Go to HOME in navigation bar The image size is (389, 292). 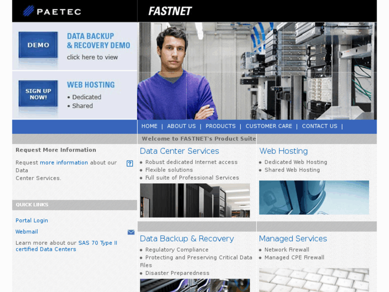tap(149, 126)
